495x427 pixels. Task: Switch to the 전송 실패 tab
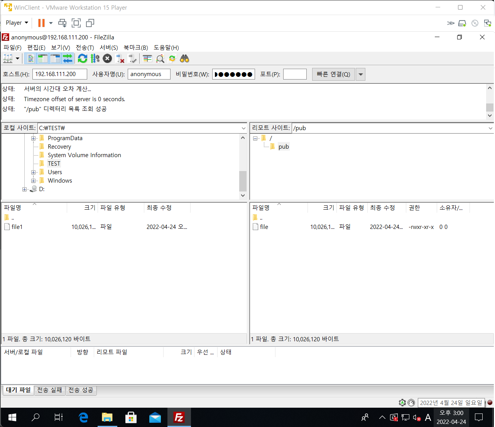(49, 390)
